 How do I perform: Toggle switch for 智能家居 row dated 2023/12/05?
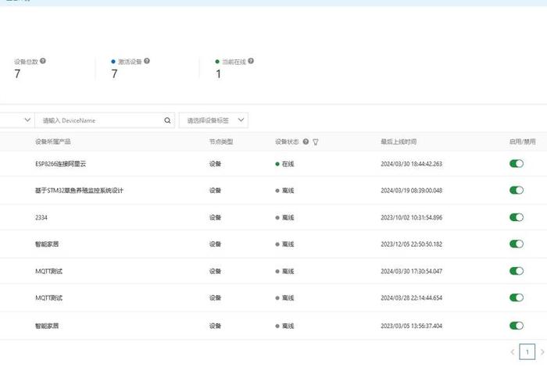517,244
